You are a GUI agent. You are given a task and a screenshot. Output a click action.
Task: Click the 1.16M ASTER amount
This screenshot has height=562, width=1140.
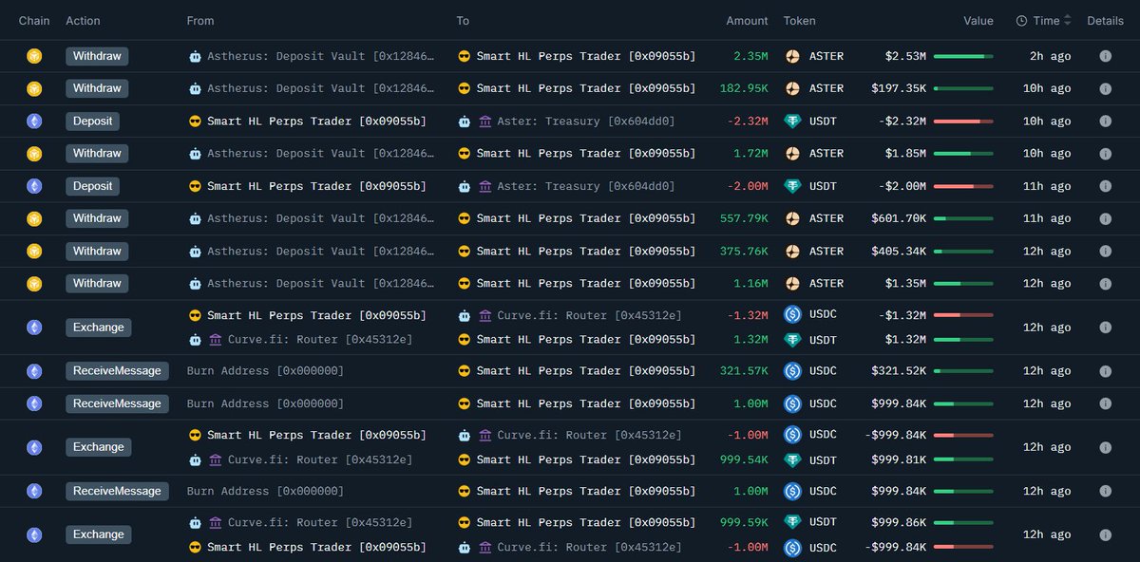pyautogui.click(x=750, y=283)
